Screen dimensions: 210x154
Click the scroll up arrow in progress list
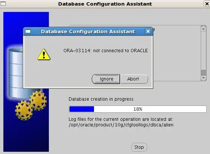click(x=203, y=29)
